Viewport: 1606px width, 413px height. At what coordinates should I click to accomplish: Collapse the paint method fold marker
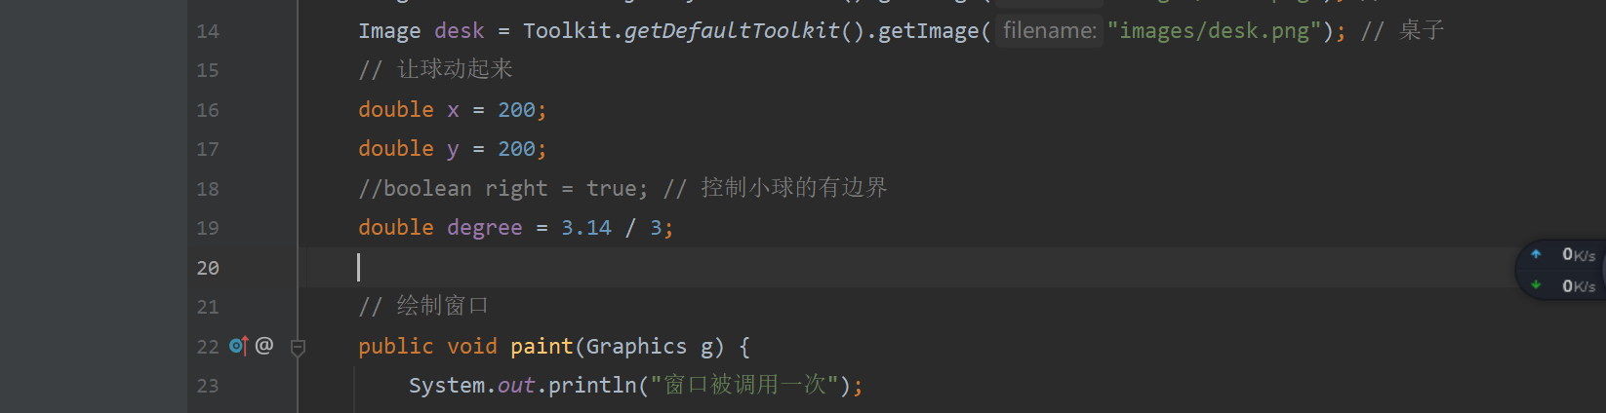click(299, 348)
